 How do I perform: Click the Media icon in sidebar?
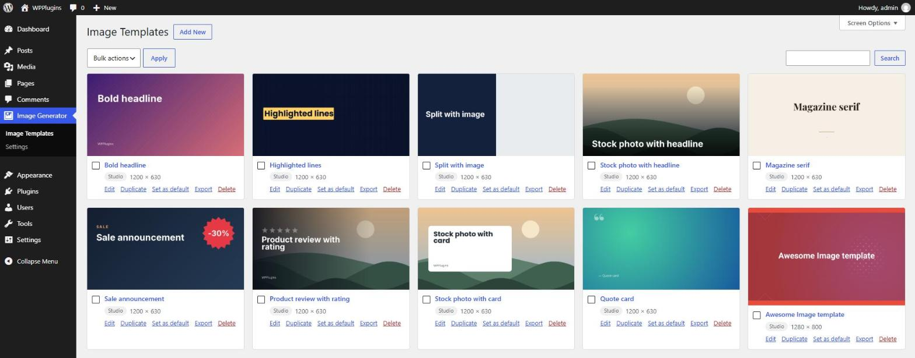point(8,67)
